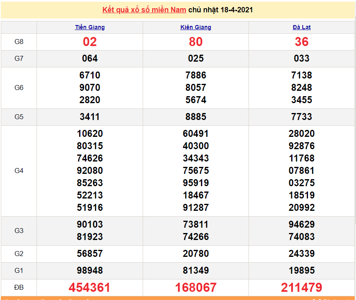Viewport: 356px width, 300px height.
Task: Click Đà Lạt G5 number 7733
Action: pyautogui.click(x=301, y=117)
